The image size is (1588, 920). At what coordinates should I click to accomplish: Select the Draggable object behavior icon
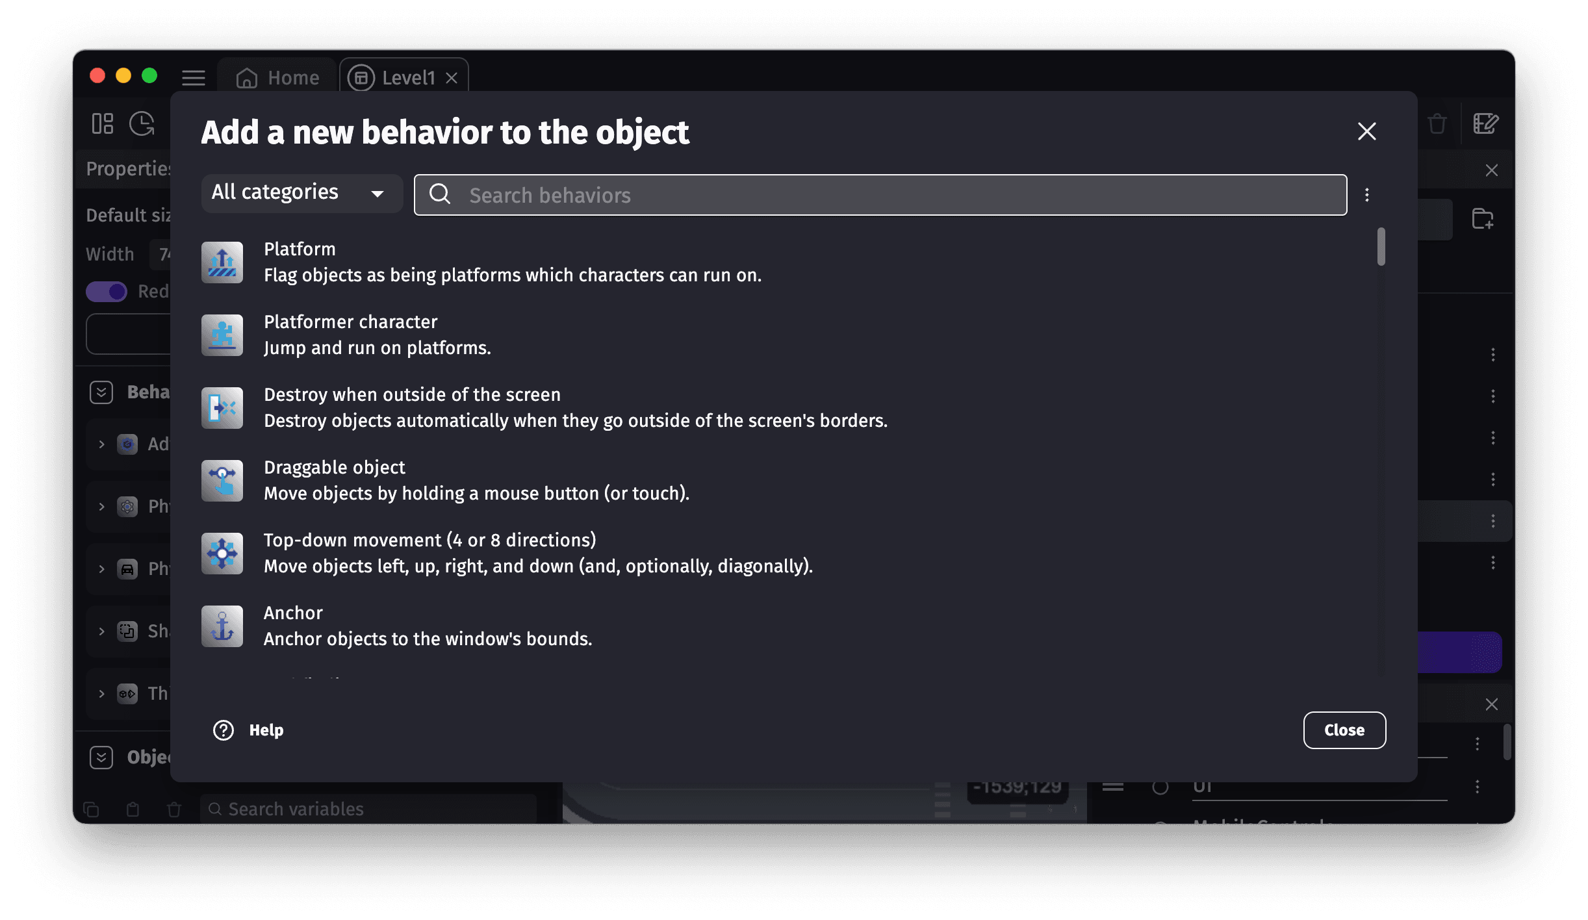(x=222, y=480)
